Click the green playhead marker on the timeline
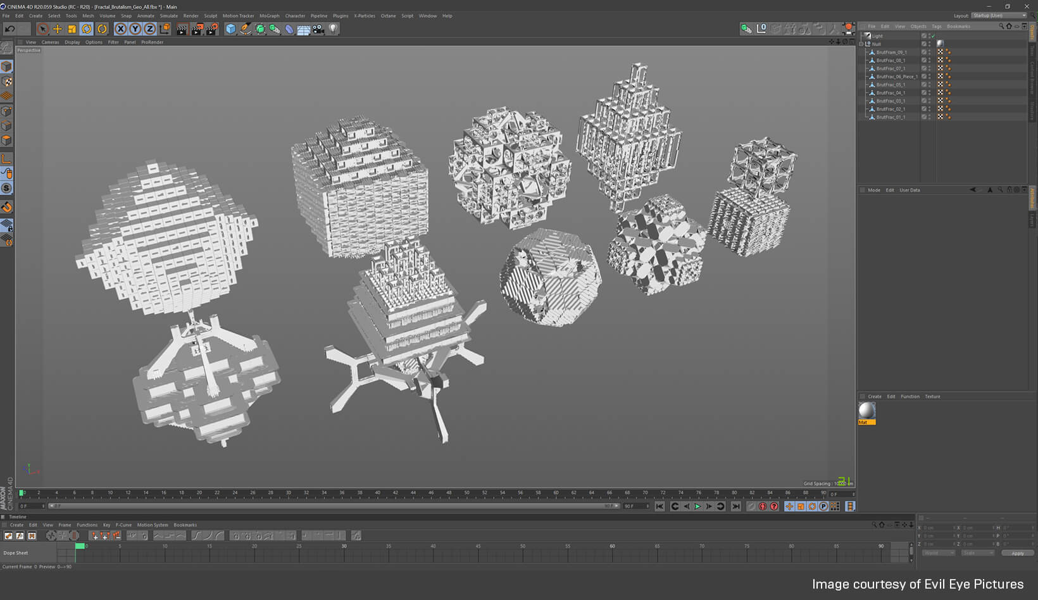Viewport: 1038px width, 600px height. (x=79, y=545)
